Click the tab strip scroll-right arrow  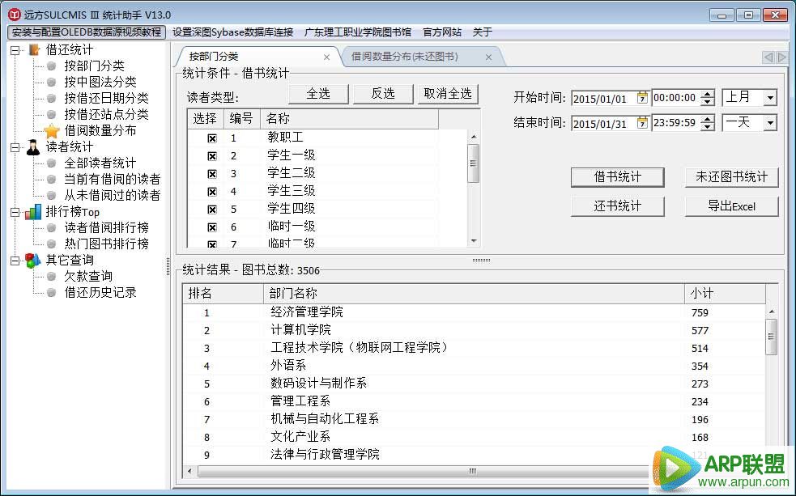click(x=781, y=57)
